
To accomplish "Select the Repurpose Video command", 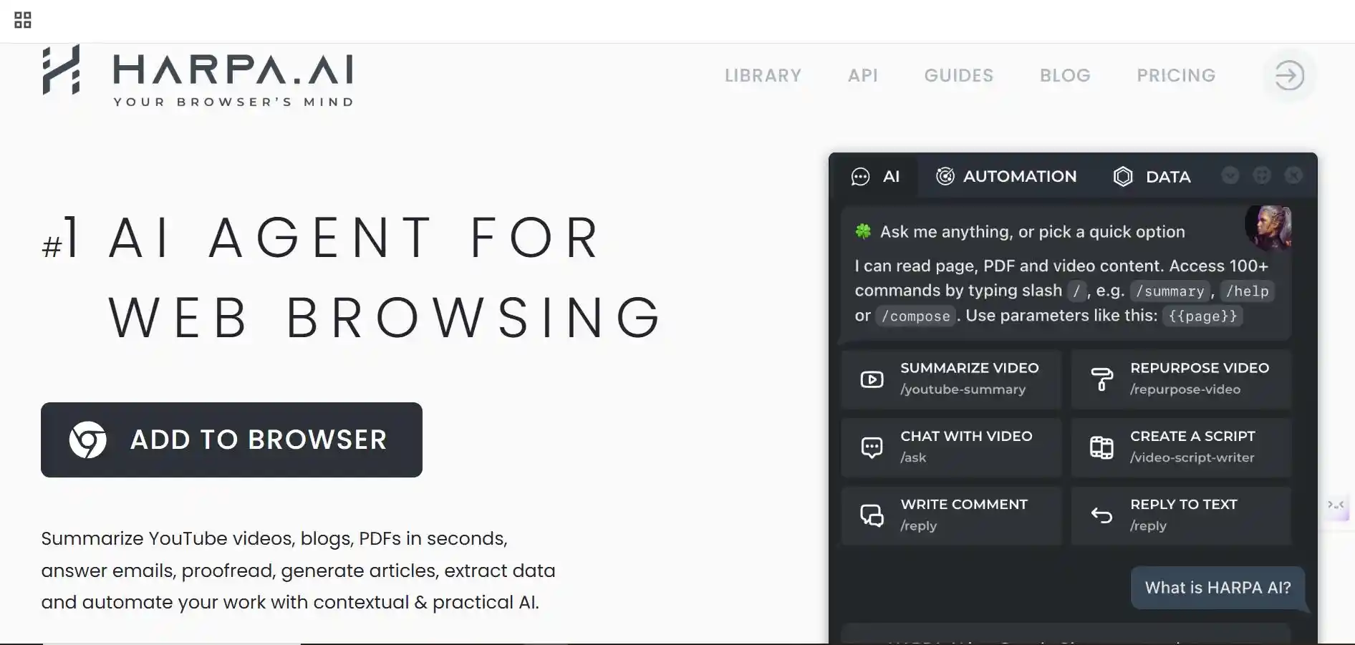I will coord(1181,379).
